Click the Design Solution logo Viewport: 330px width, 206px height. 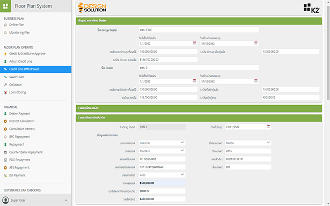[x=92, y=8]
